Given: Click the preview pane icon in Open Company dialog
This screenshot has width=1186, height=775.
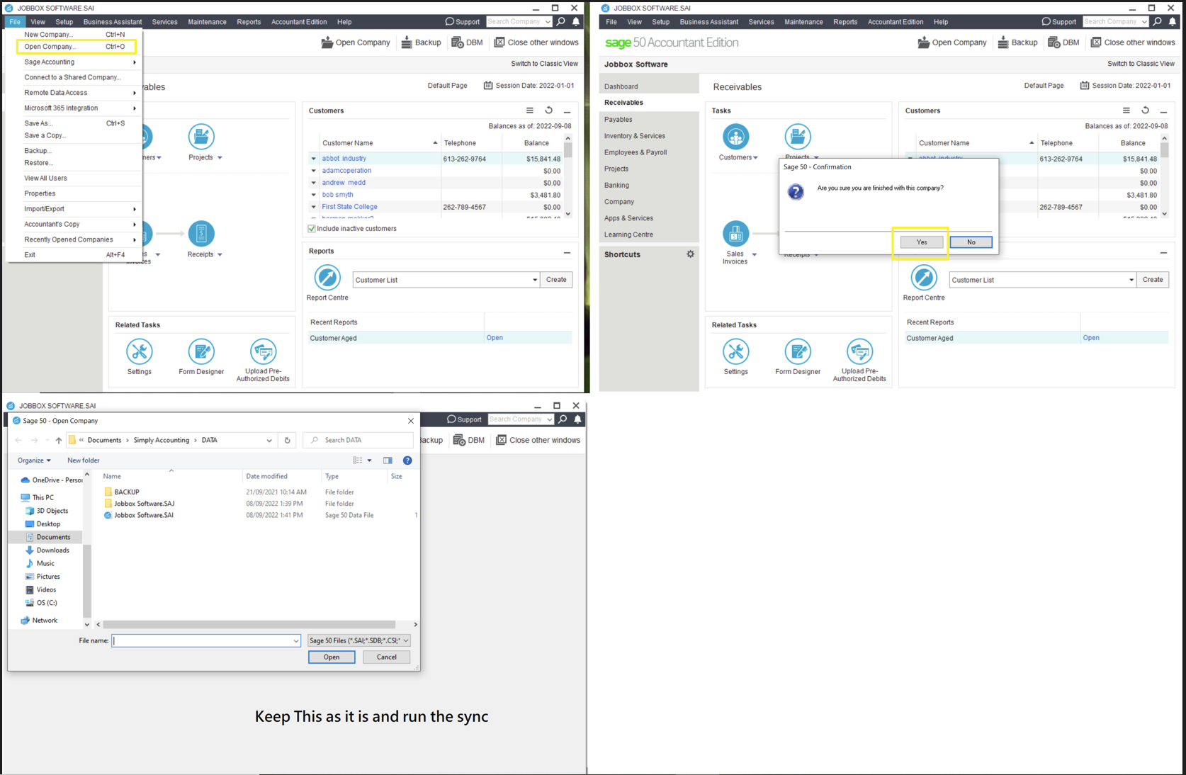Looking at the screenshot, I should coord(388,460).
